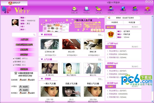Open 月度人气主播 photo thumbnail
The width and height of the screenshot is (154, 103).
click(71, 92)
